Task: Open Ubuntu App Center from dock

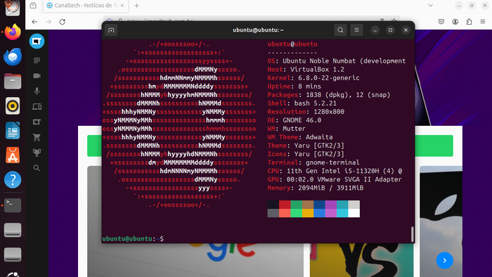Action: click(x=13, y=155)
